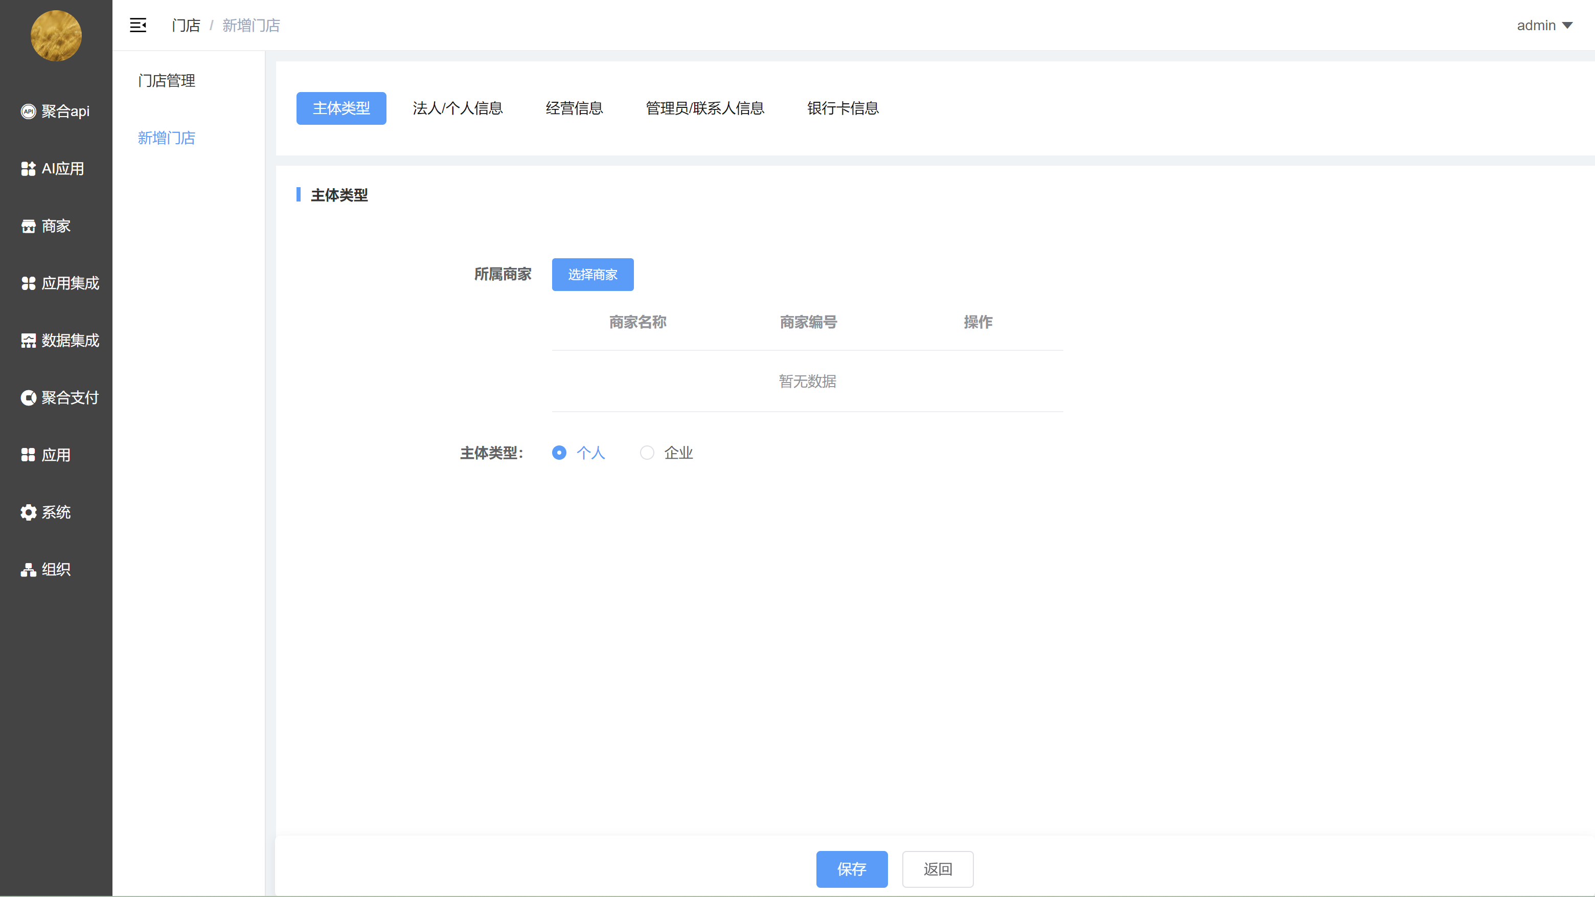
Task: Click the 商家 store icon
Action: [x=29, y=226]
